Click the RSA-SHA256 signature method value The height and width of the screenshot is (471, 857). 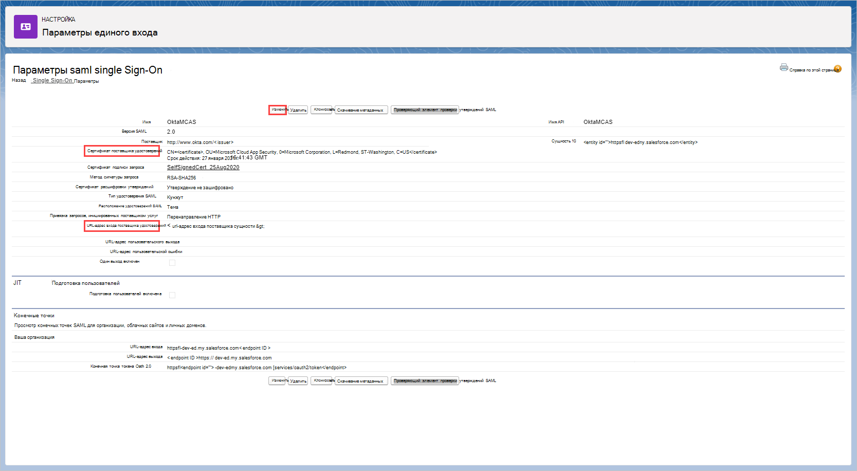181,178
